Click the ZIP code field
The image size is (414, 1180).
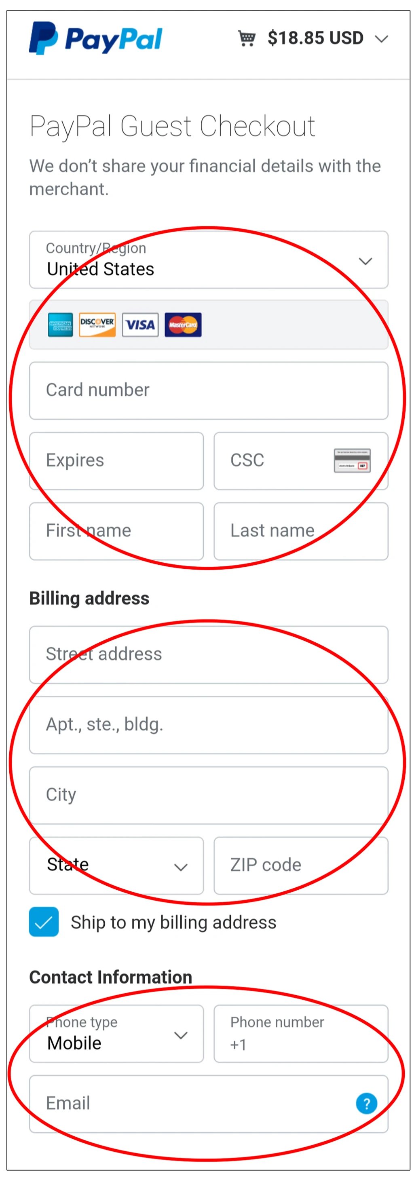pyautogui.click(x=300, y=865)
